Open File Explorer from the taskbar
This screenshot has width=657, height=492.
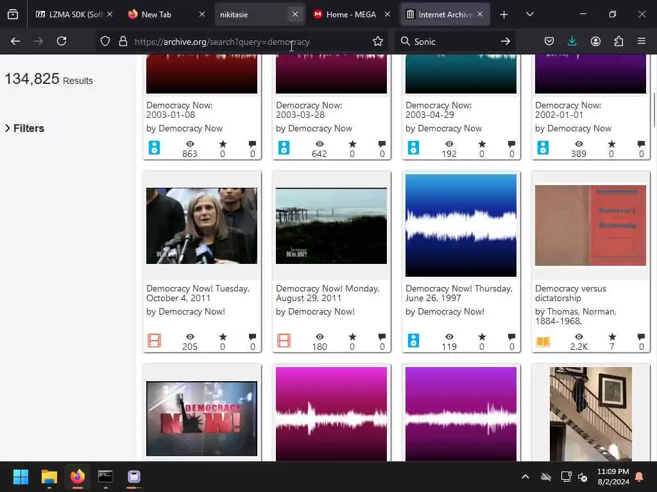pyautogui.click(x=49, y=477)
